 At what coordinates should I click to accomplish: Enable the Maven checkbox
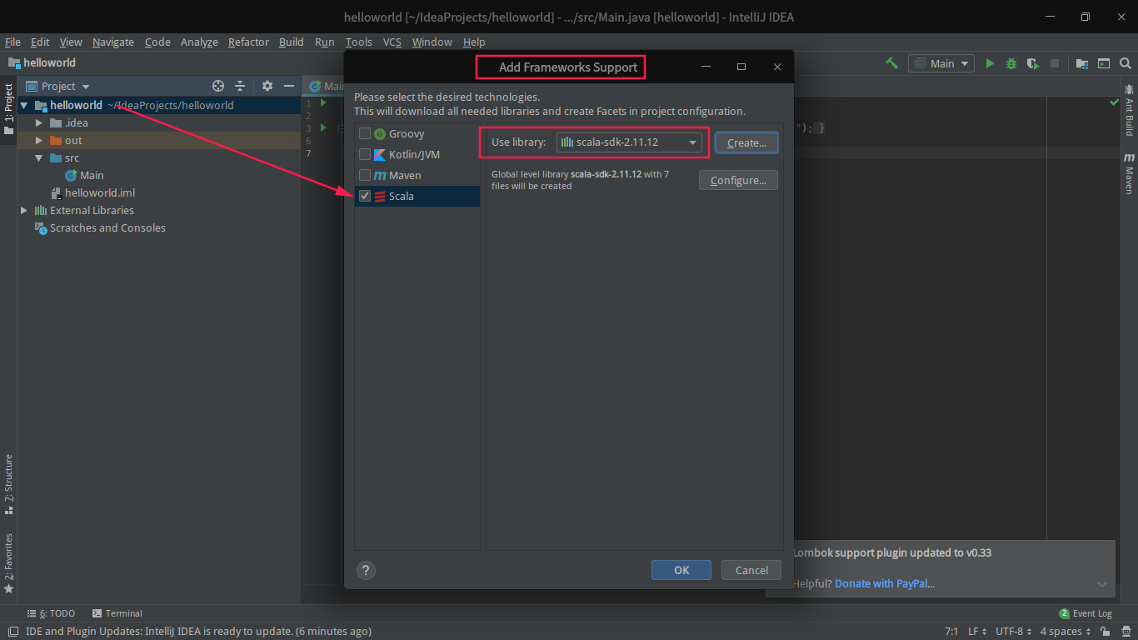tap(365, 175)
